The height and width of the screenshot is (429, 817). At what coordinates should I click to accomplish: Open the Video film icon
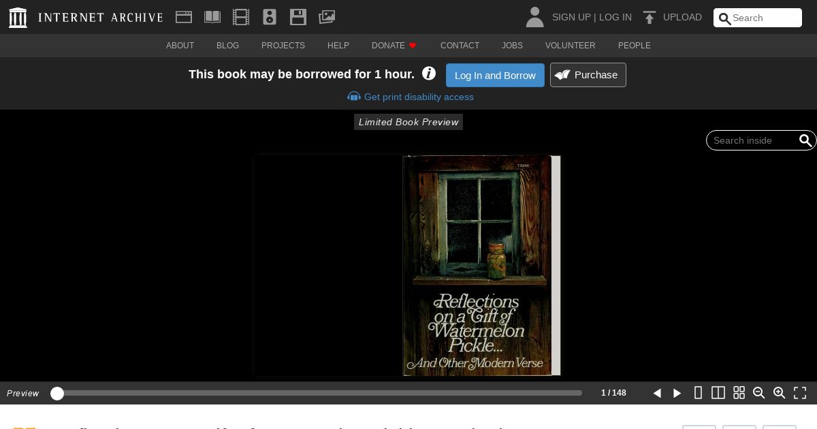pyautogui.click(x=241, y=17)
